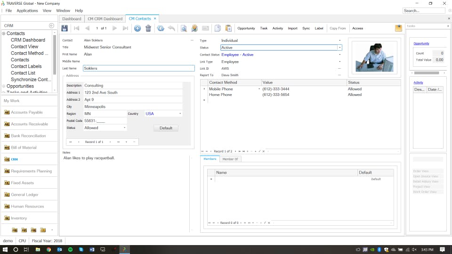
Task: Open the Country dropdown showing USA
Action: click(180, 114)
